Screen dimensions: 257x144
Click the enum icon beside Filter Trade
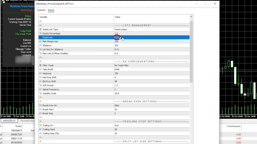click(x=40, y=65)
